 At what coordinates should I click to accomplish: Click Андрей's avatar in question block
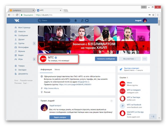coord(44,108)
